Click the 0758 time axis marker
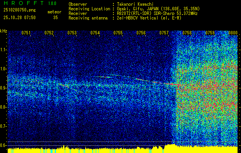The image size is (241, 153). point(187,33)
